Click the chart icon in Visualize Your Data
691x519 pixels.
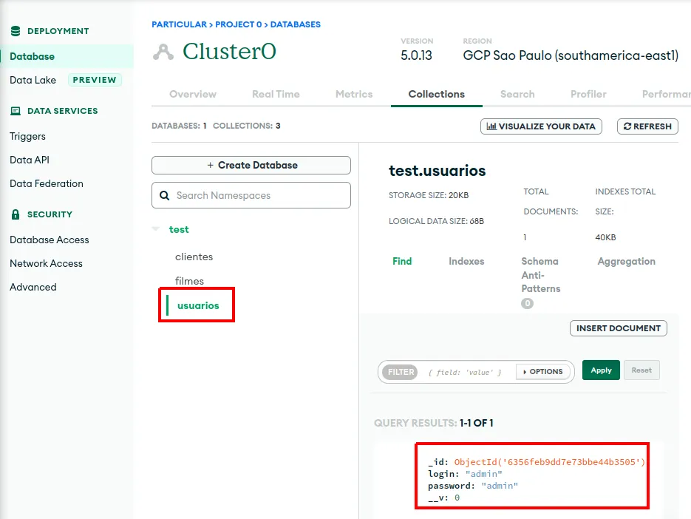point(491,126)
